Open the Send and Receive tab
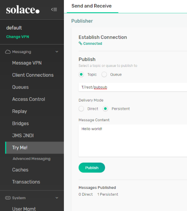 (x=92, y=6)
